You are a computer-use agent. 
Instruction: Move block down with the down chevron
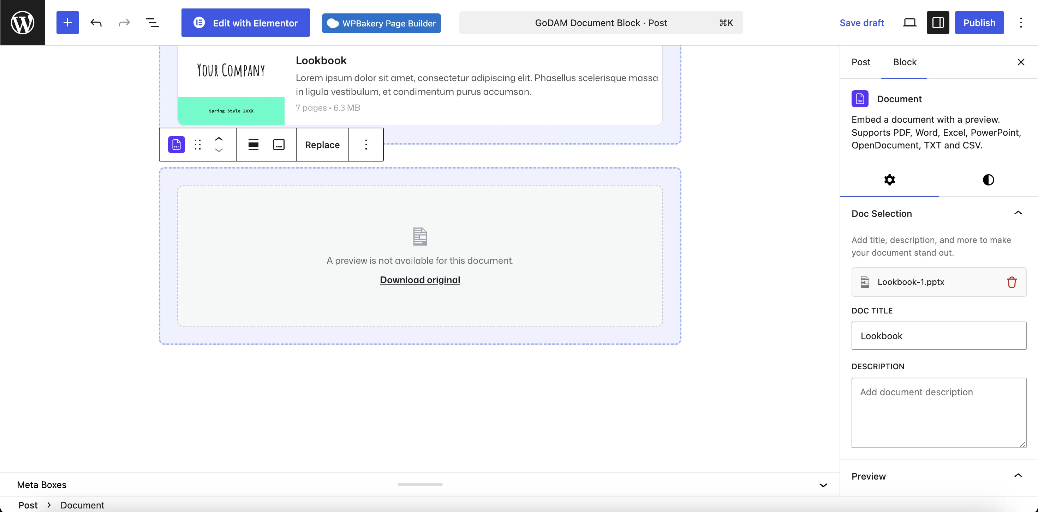(x=219, y=150)
